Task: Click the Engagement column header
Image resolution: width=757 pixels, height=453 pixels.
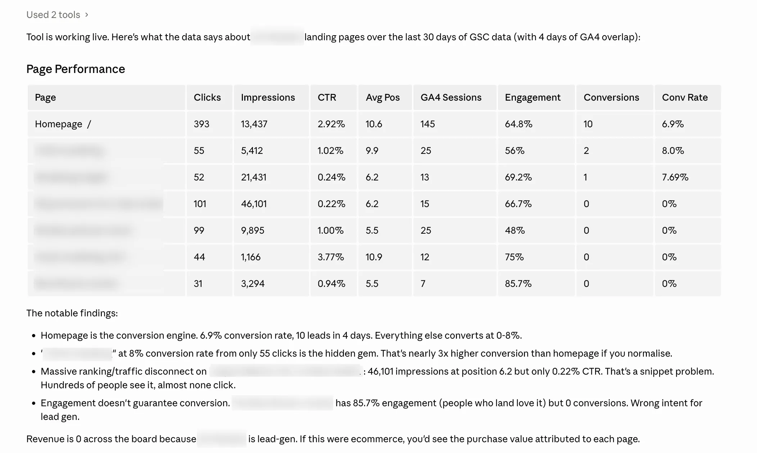Action: pos(532,97)
